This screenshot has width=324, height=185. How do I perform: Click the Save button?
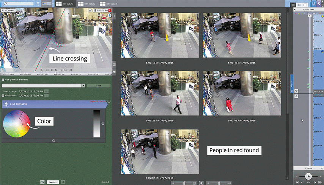pos(99,86)
